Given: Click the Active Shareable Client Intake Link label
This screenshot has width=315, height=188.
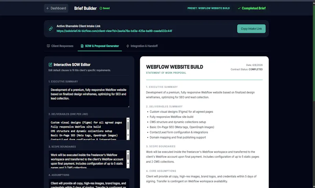Looking at the screenshot, I should tap(78, 26).
